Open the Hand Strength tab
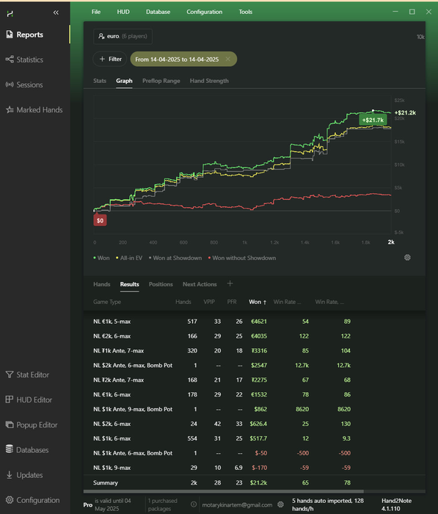This screenshot has height=514, width=438. (x=209, y=81)
